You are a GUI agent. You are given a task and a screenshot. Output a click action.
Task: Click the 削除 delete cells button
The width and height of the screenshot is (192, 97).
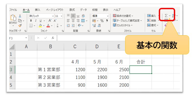click(x=152, y=20)
